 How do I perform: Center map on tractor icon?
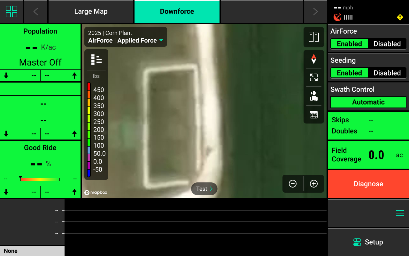[x=313, y=96]
